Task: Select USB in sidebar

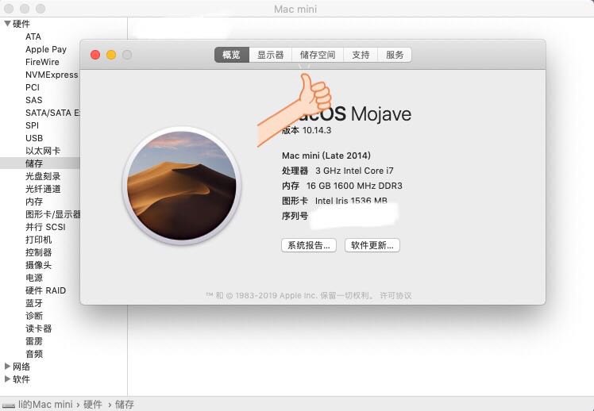Action: coord(34,138)
